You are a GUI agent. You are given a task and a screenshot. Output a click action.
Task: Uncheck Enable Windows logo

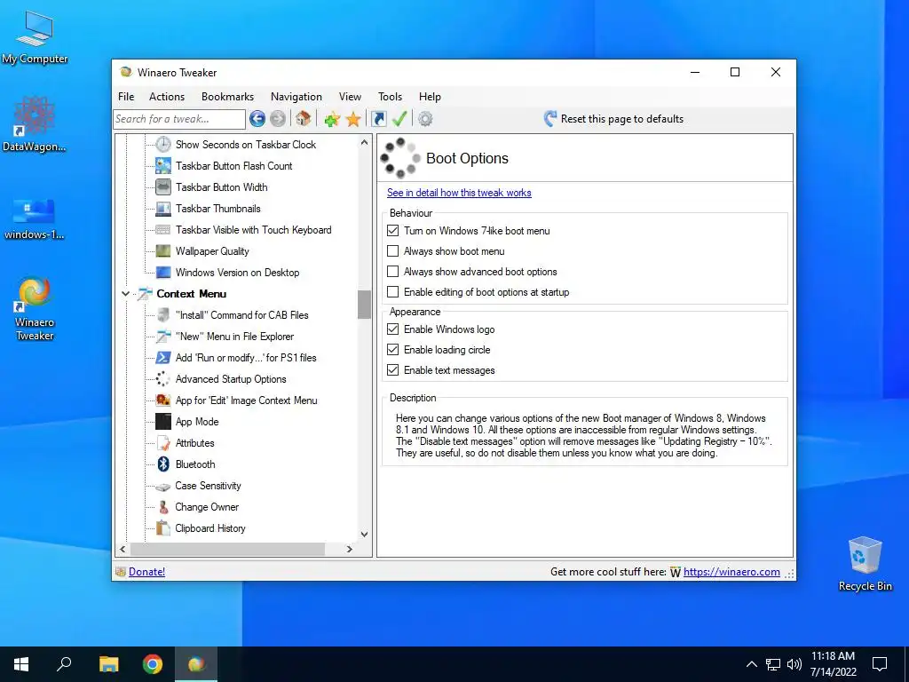click(x=393, y=329)
